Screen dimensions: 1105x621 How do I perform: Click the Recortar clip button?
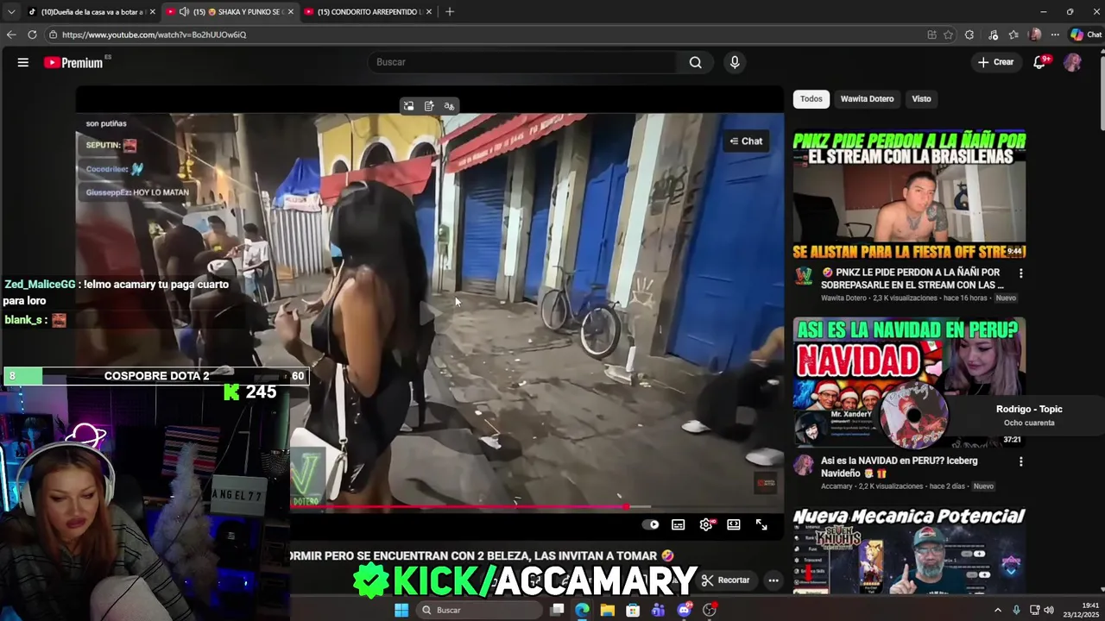pyautogui.click(x=725, y=580)
